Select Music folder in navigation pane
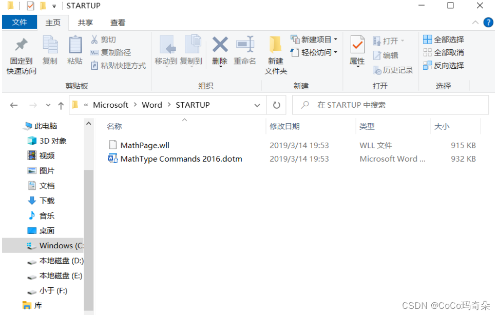The height and width of the screenshot is (315, 498). pyautogui.click(x=41, y=215)
